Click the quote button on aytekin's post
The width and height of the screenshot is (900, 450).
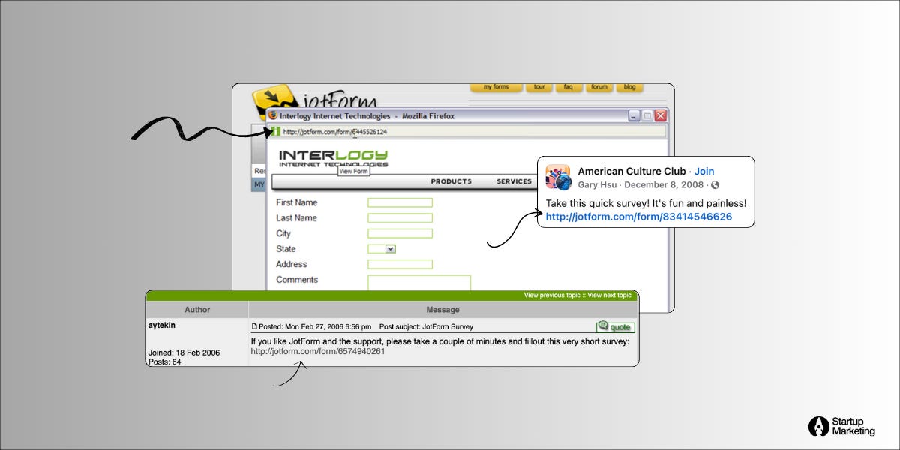pyautogui.click(x=616, y=327)
